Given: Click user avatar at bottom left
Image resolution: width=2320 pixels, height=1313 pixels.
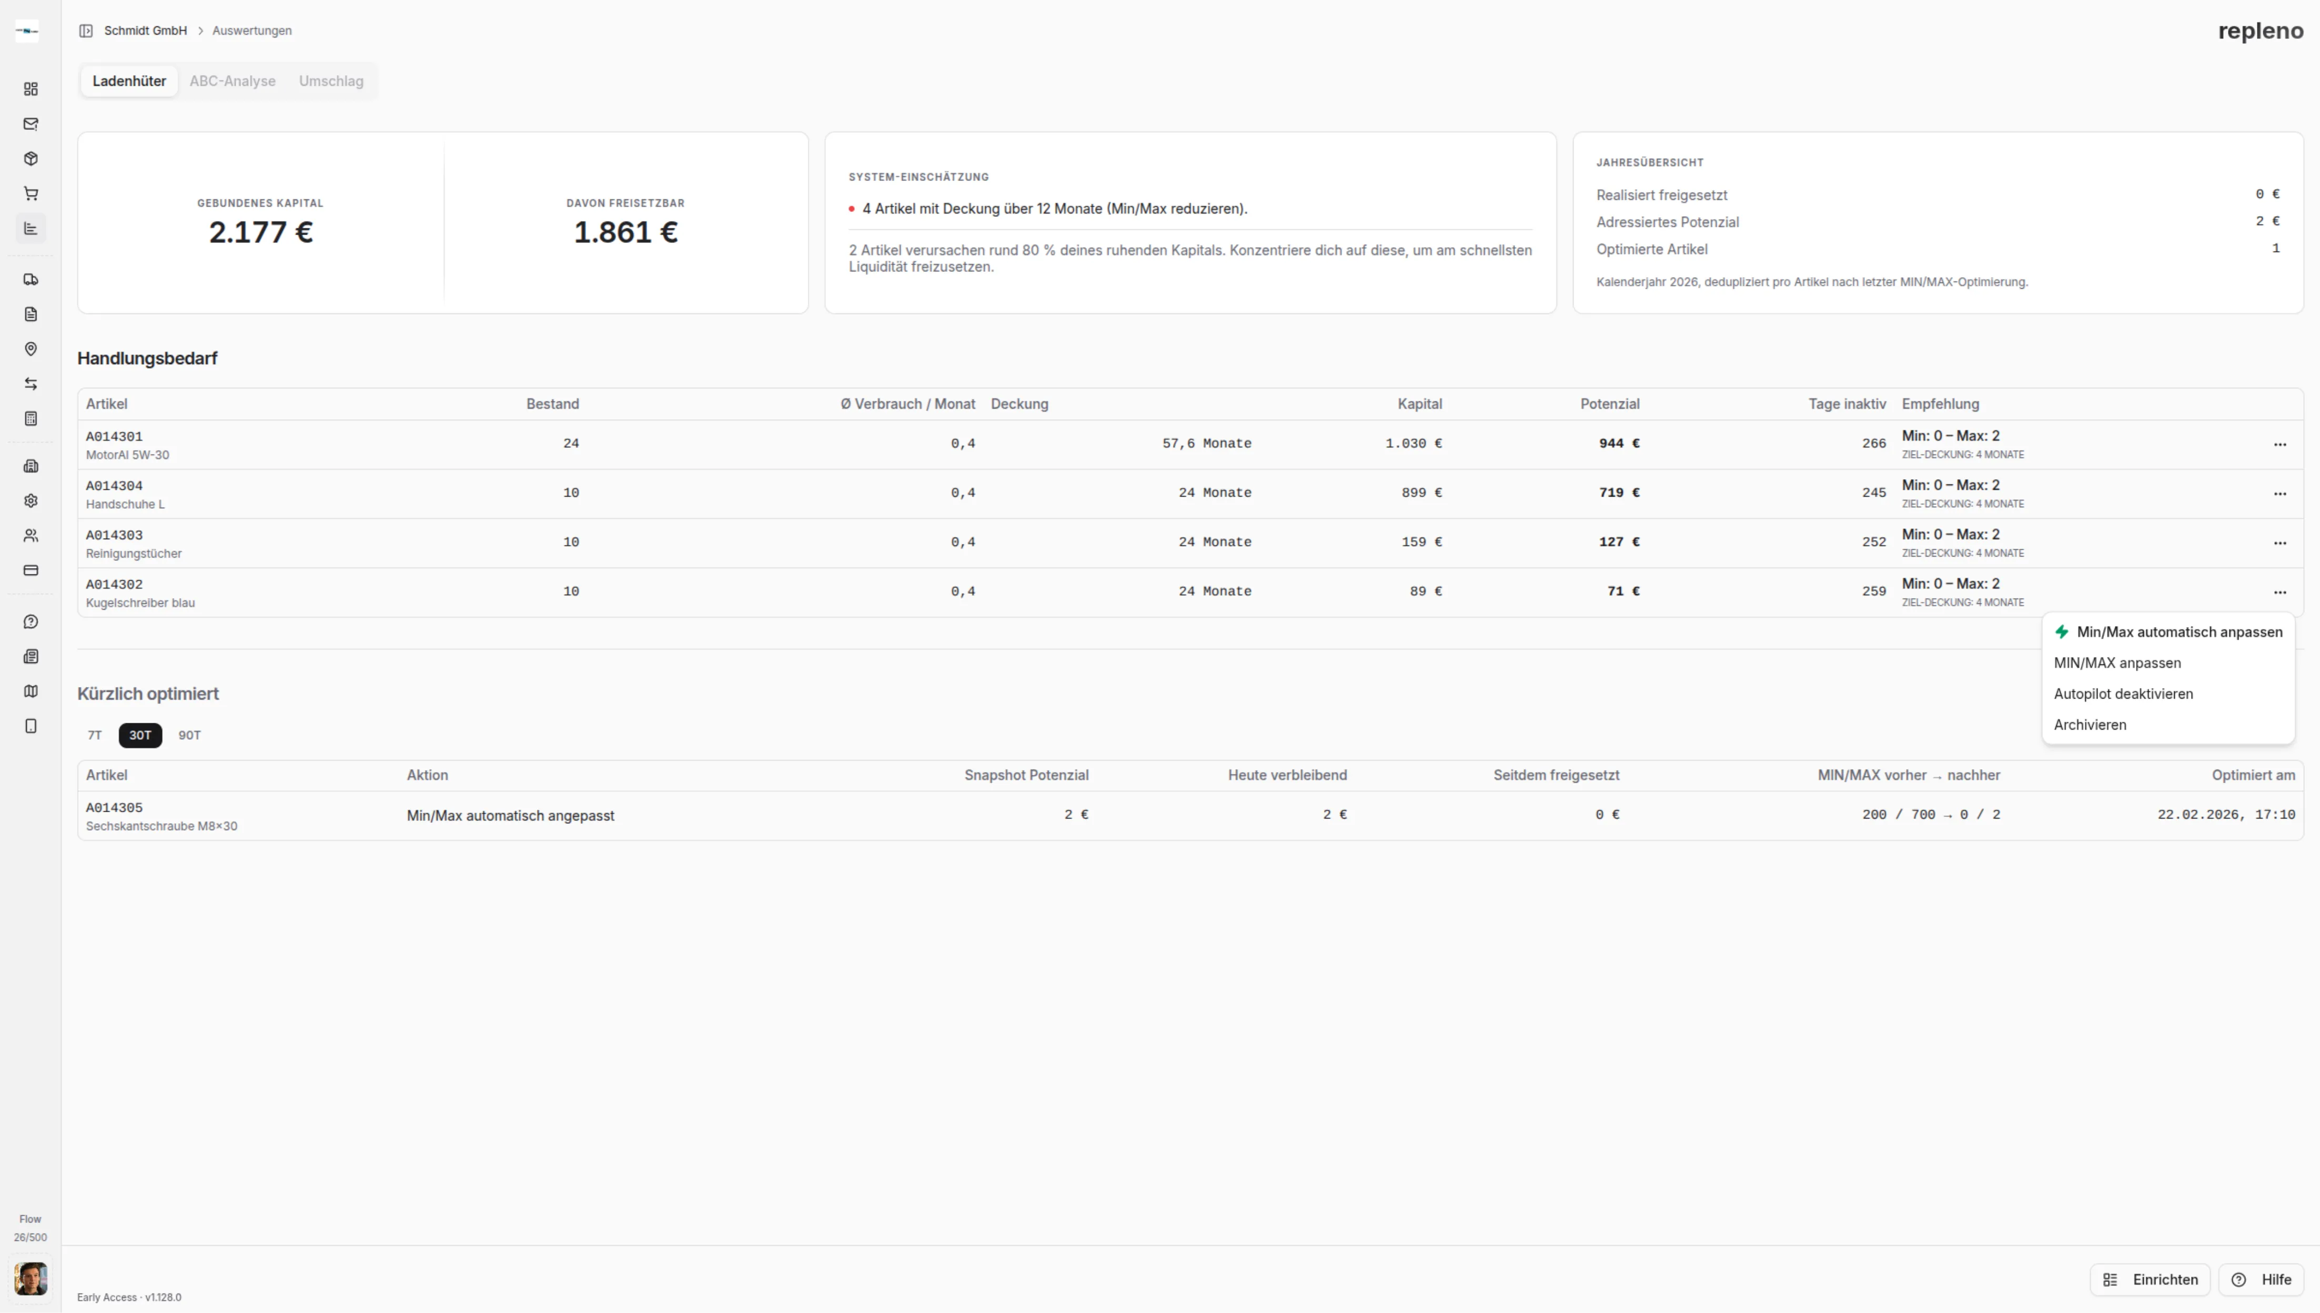Looking at the screenshot, I should tap(31, 1278).
